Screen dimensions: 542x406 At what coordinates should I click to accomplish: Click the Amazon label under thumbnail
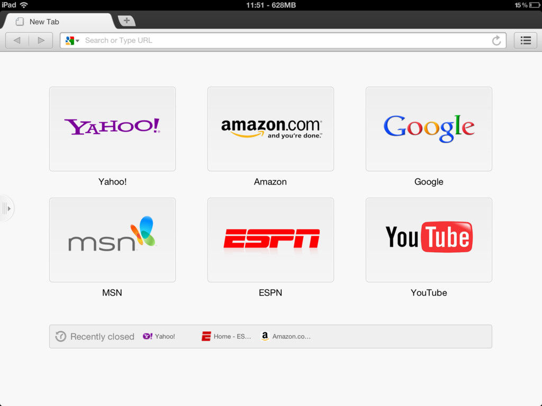click(270, 182)
